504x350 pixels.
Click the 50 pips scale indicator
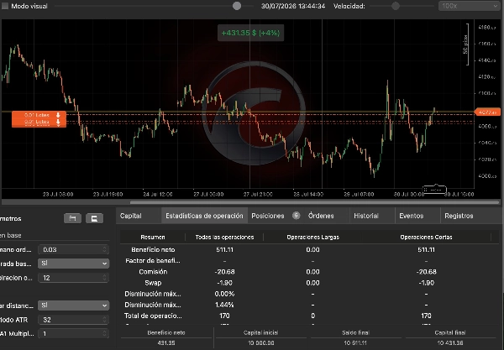click(465, 44)
